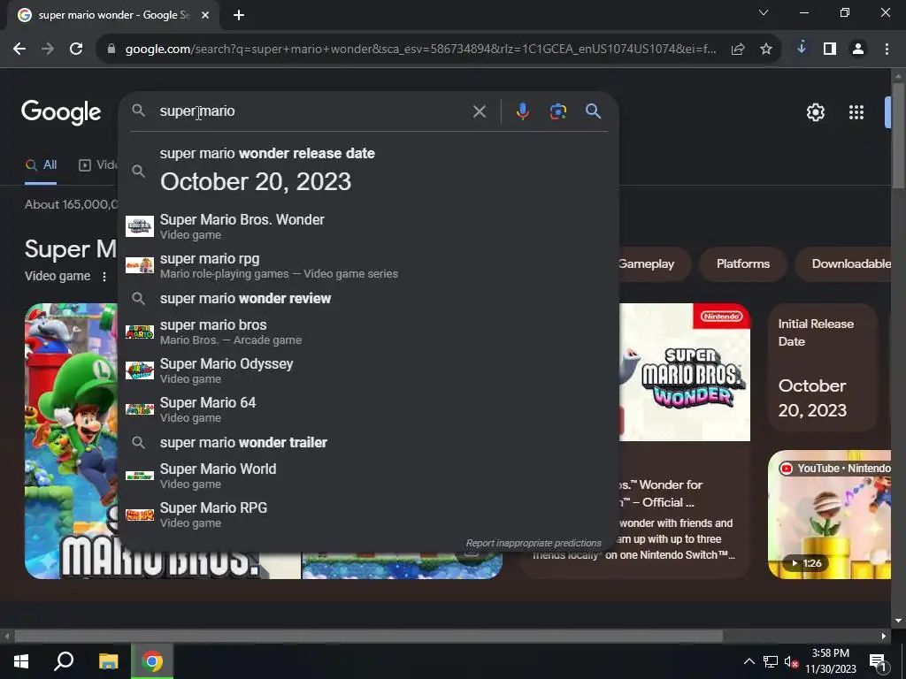Start voice search with microphone icon
This screenshot has height=679, width=906.
(522, 111)
